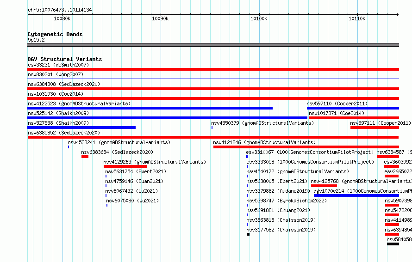Click nsv4129263 gnomAD variant label
The image size is (412, 262).
coord(155,162)
